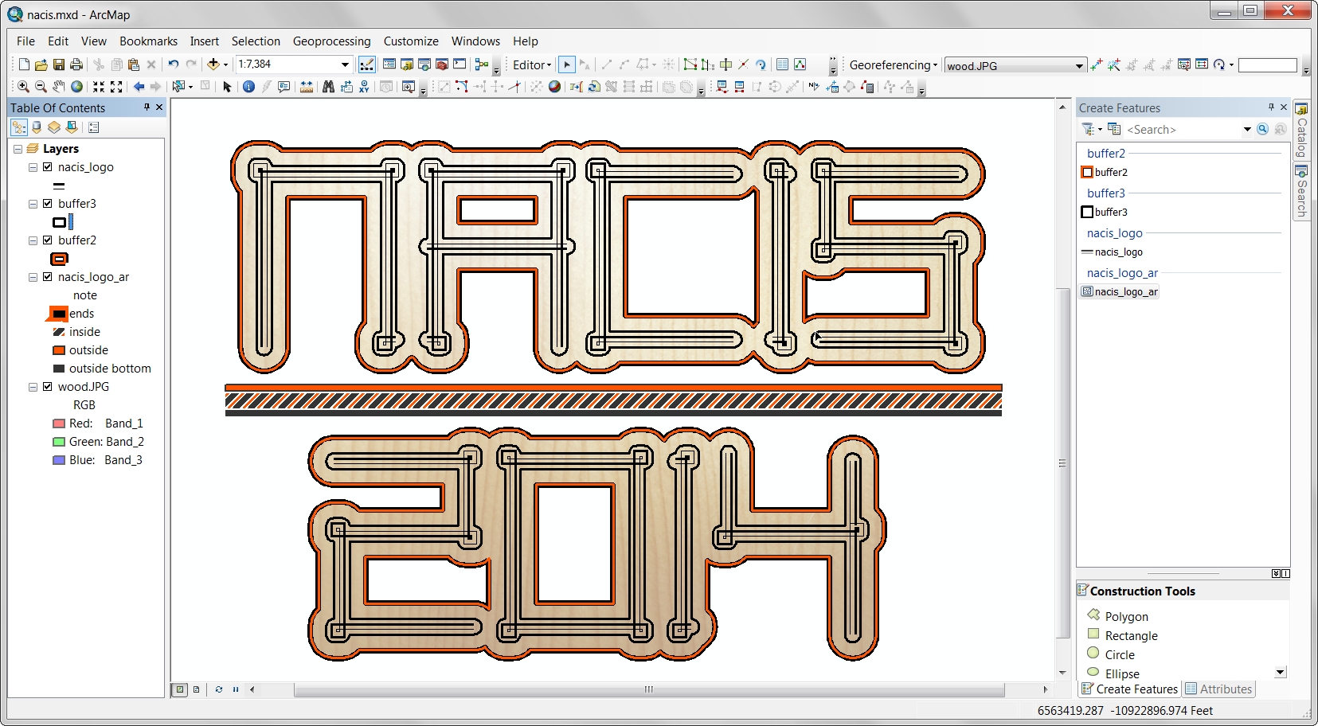Open the View Link Table icon

(x=1202, y=64)
